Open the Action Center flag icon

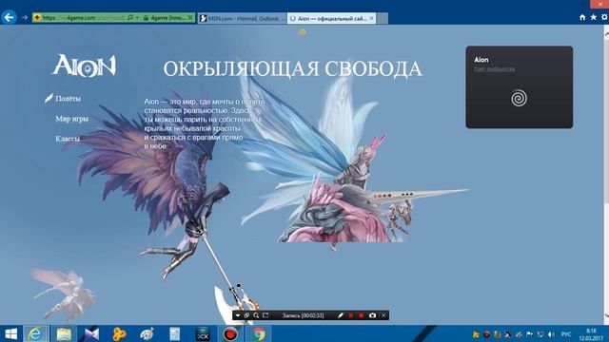(529, 334)
